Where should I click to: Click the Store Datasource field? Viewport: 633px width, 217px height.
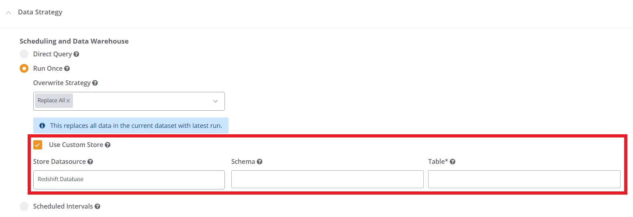[x=129, y=179]
